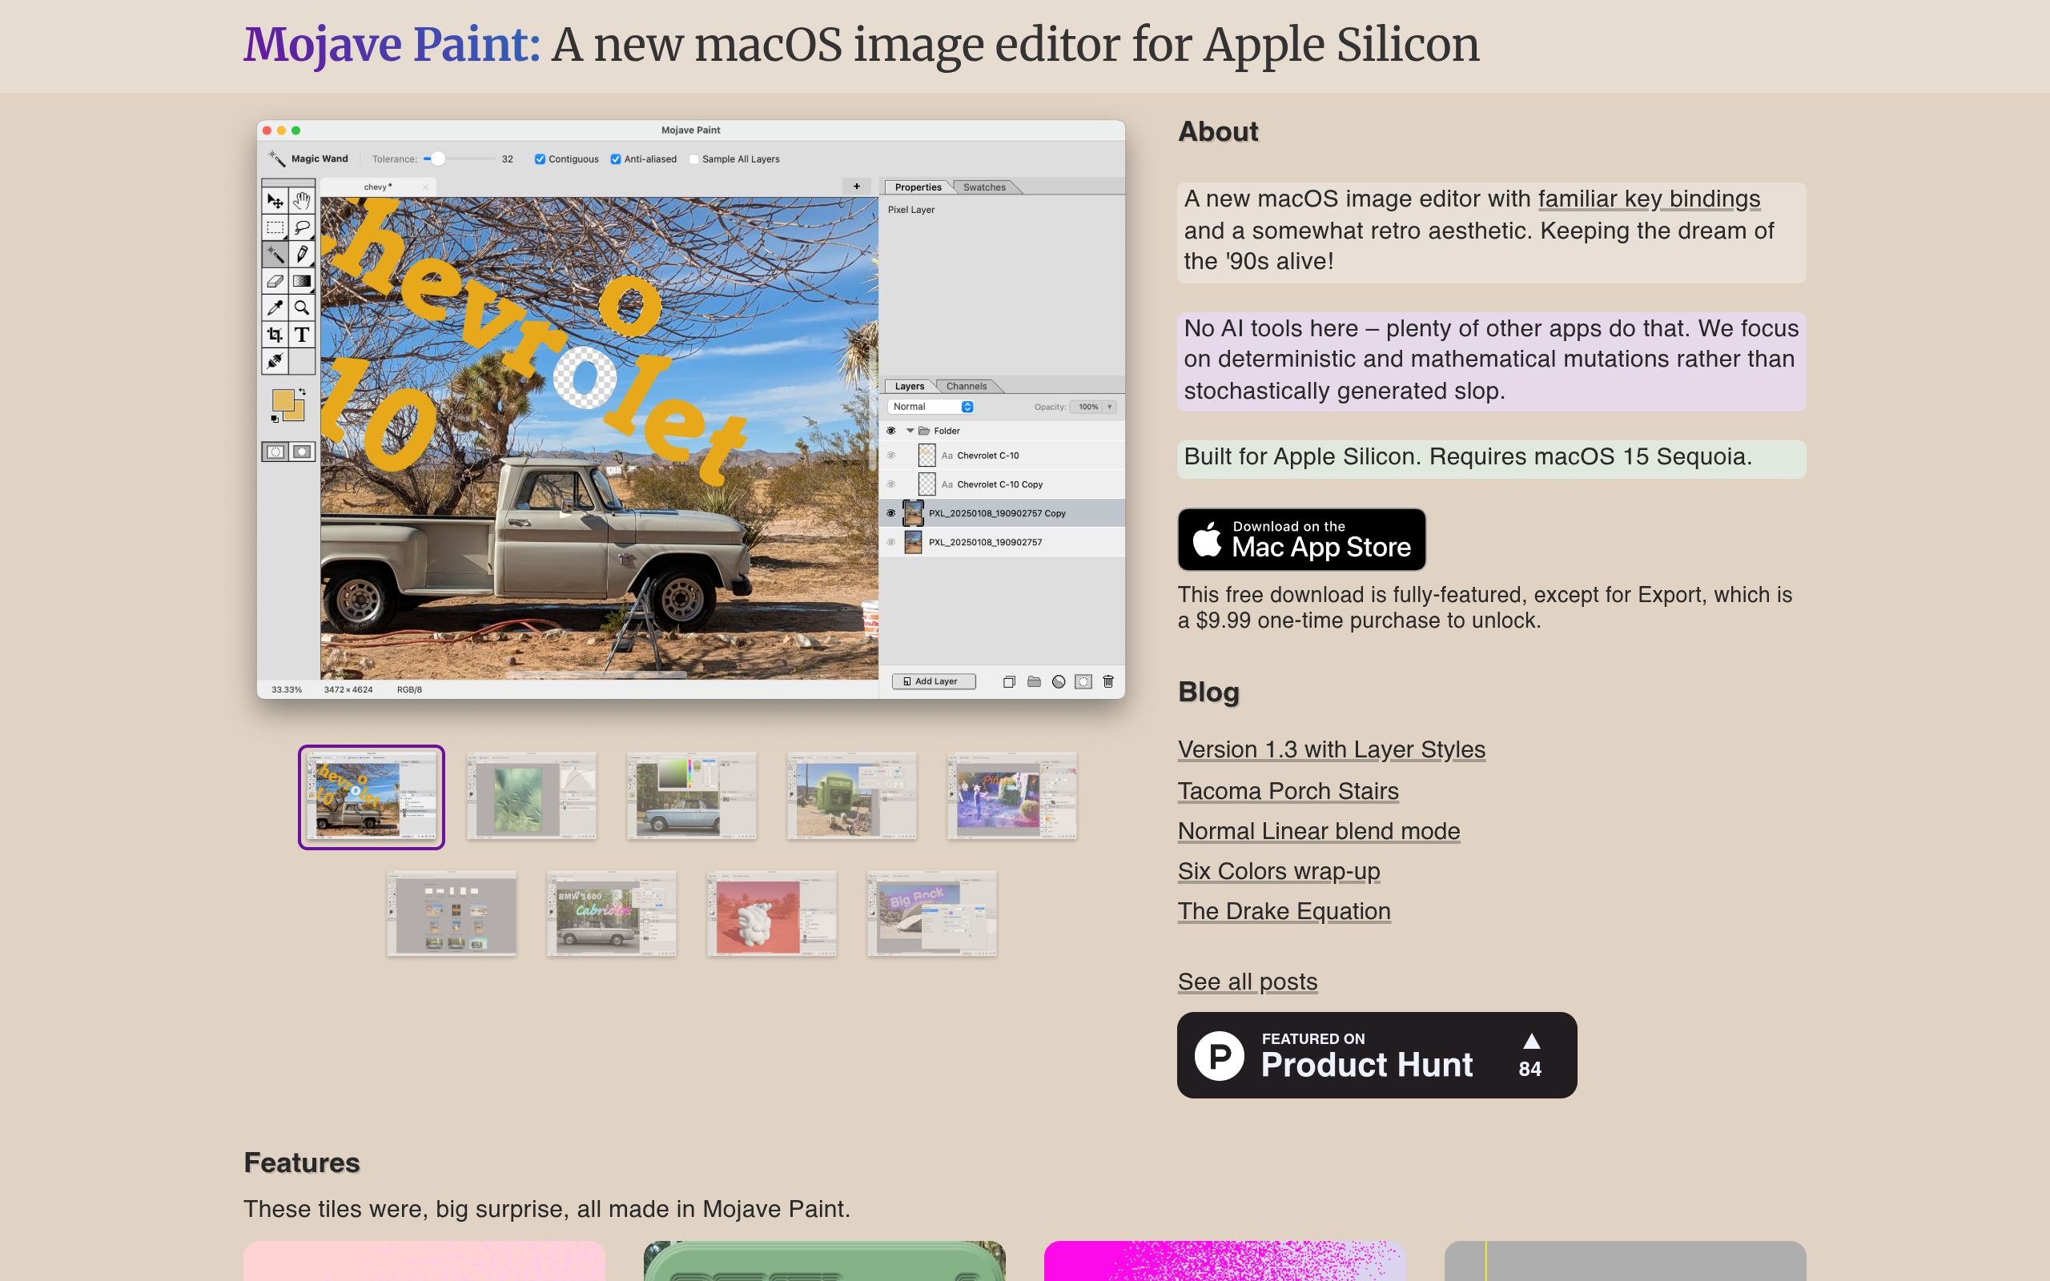Image resolution: width=2050 pixels, height=1281 pixels.
Task: Select the Chevrolet C-10 Copy layer name
Action: pyautogui.click(x=999, y=484)
